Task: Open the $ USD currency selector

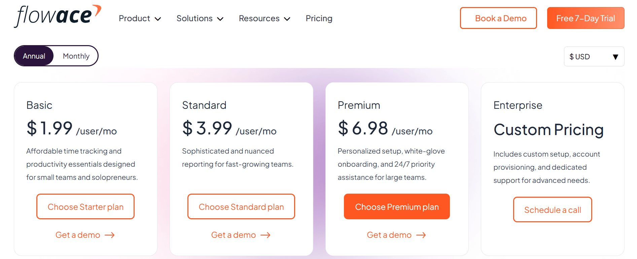Action: click(594, 57)
